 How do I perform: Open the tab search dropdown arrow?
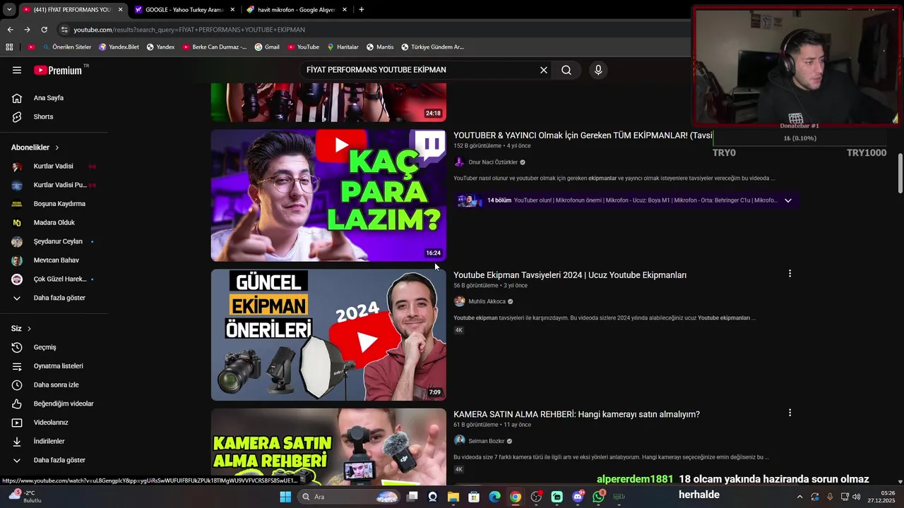[8, 10]
